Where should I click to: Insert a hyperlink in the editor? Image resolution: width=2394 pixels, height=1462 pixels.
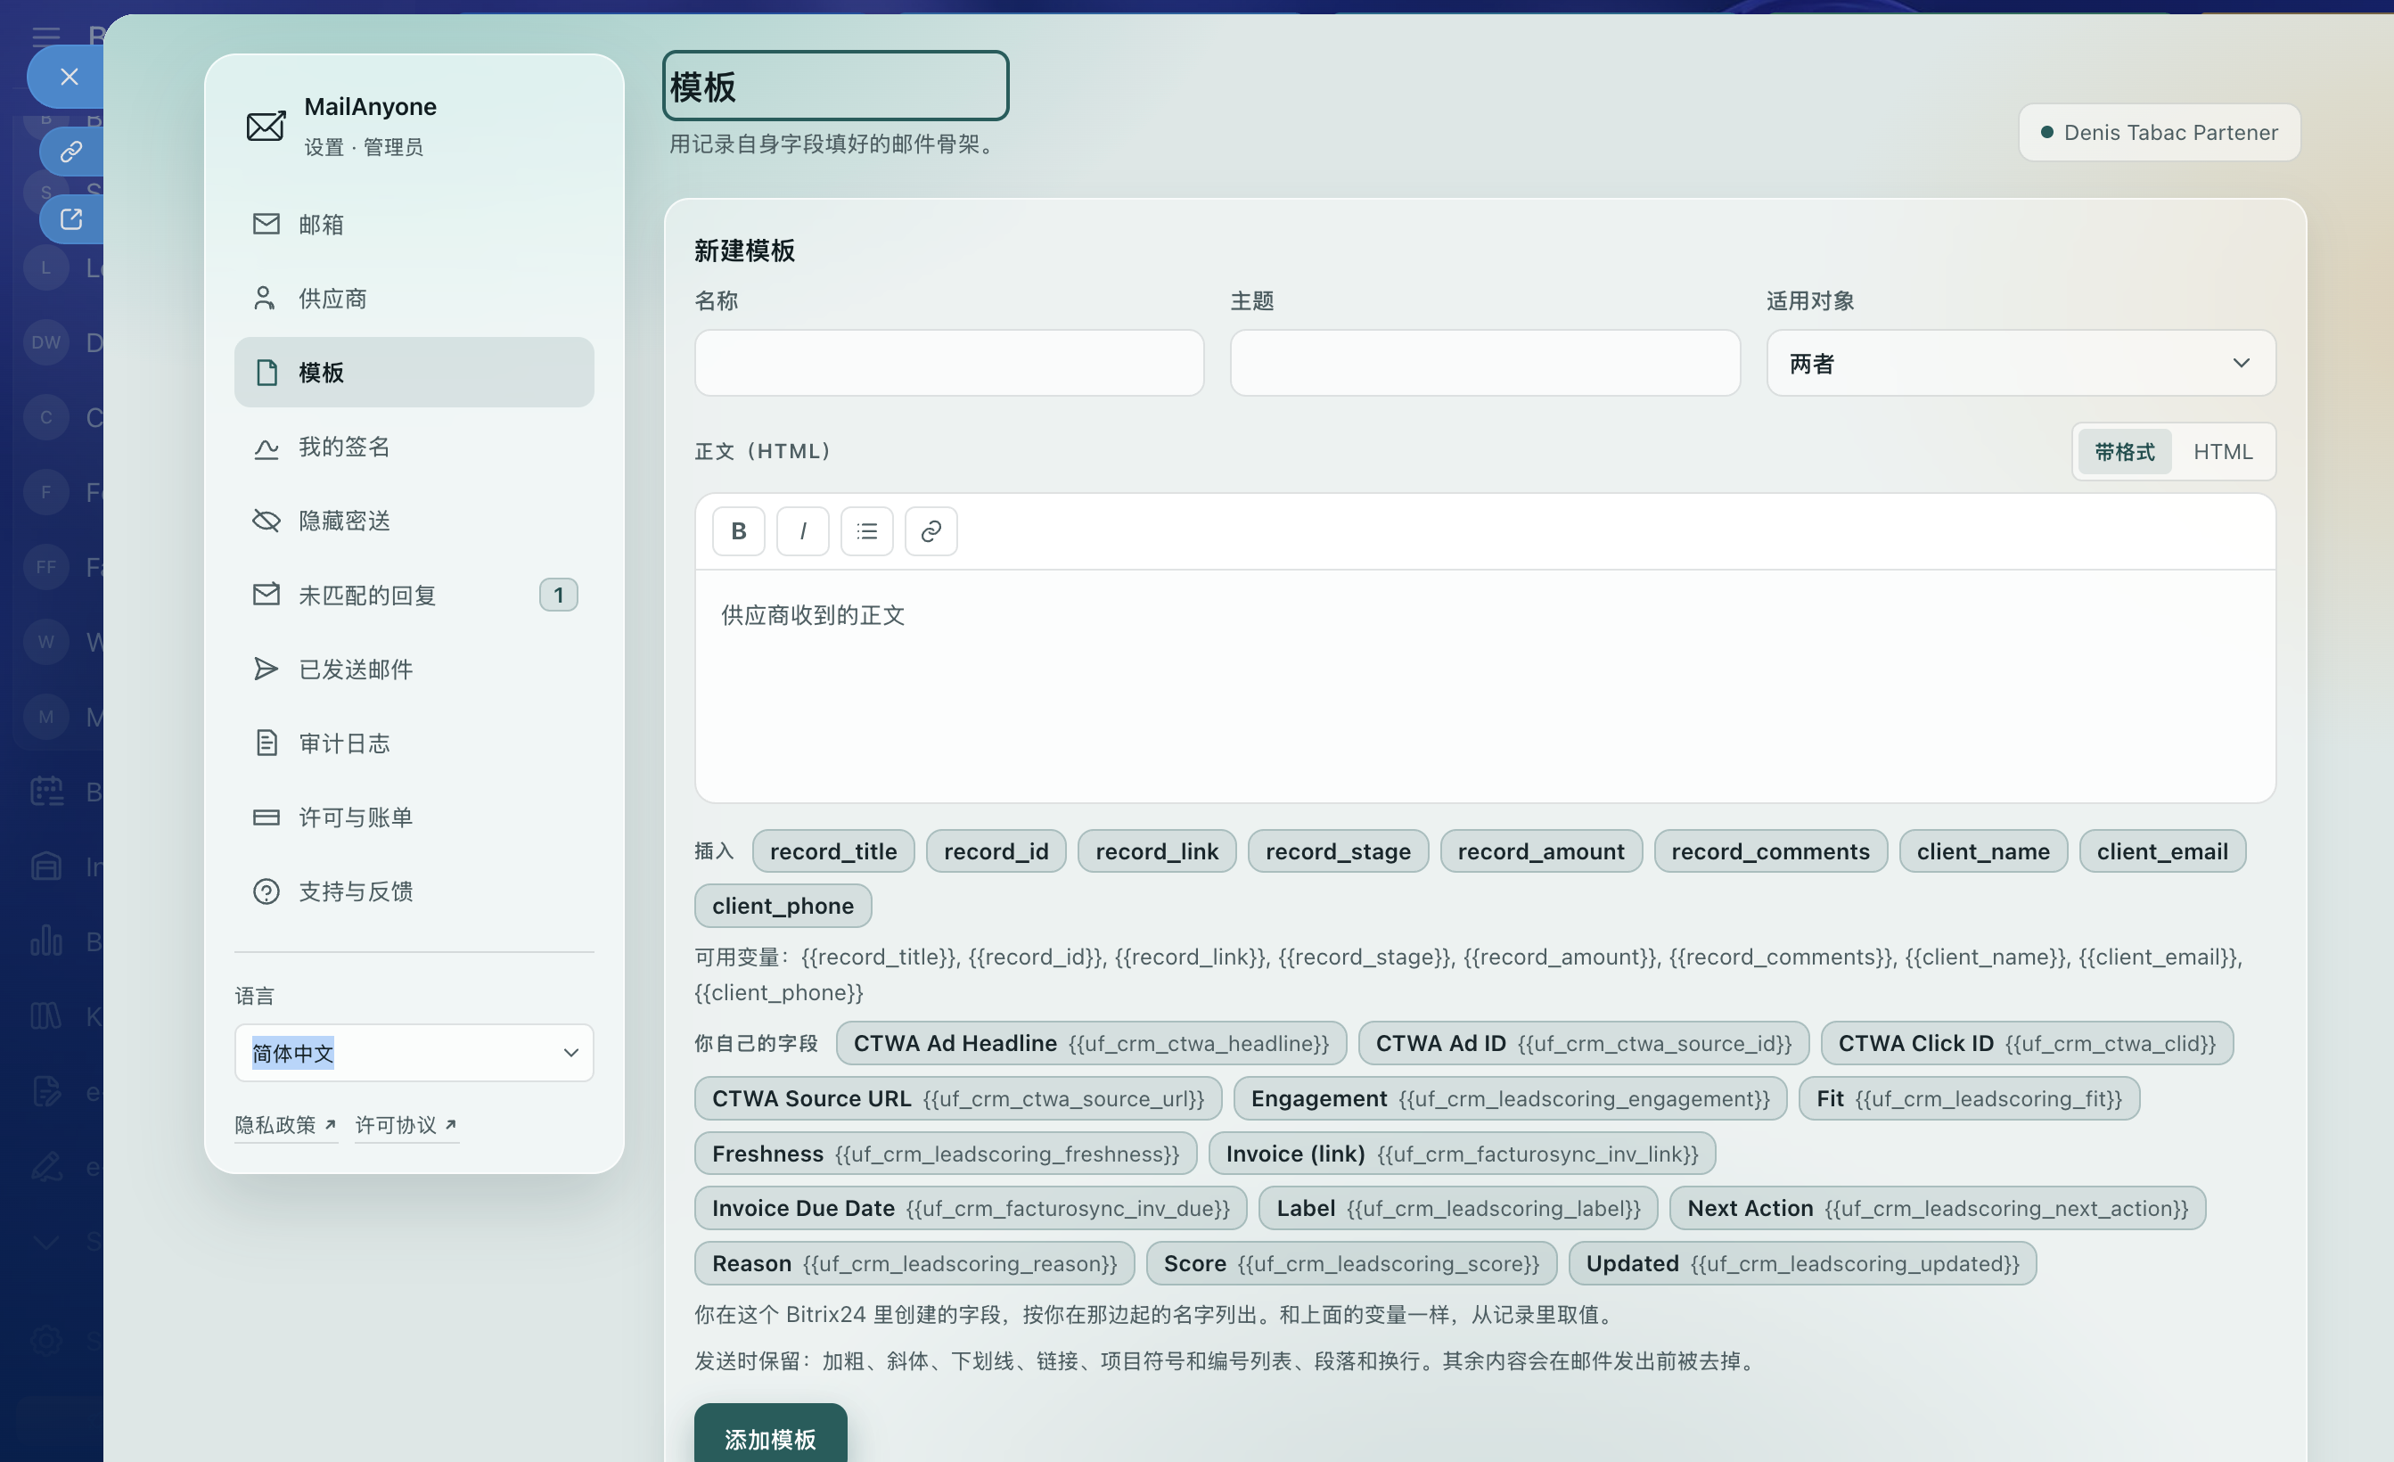pos(931,530)
